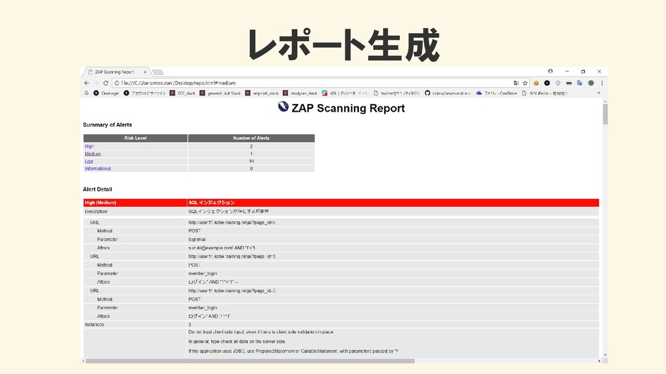
Task: Open the blue Google Translate extension
Action: point(579,83)
